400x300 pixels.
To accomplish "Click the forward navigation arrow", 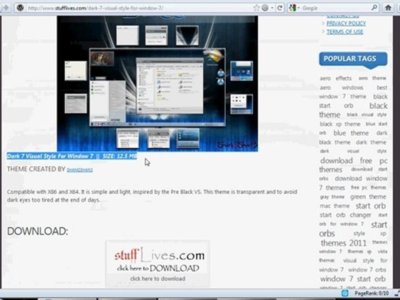I will click(x=5, y=8).
